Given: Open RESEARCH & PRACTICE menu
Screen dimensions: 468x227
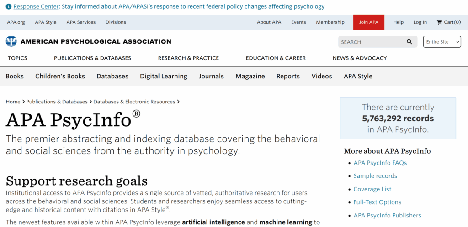Looking at the screenshot, I should [x=188, y=58].
